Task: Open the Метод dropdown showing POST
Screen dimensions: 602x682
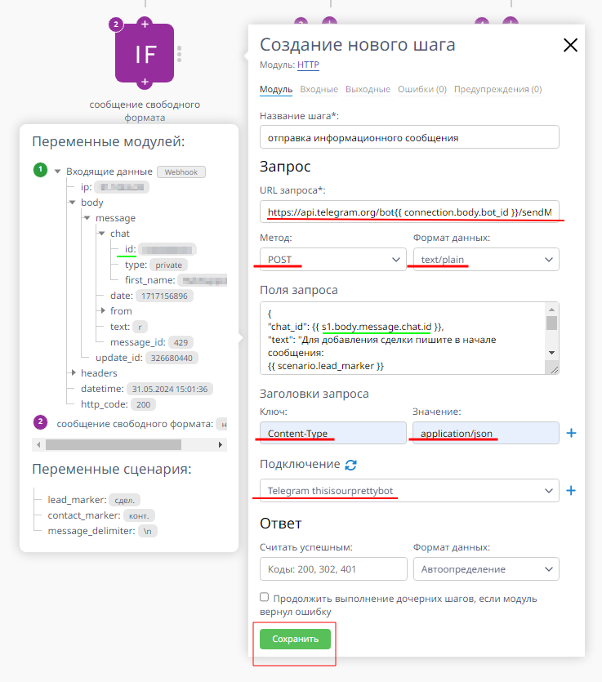Action: (332, 258)
